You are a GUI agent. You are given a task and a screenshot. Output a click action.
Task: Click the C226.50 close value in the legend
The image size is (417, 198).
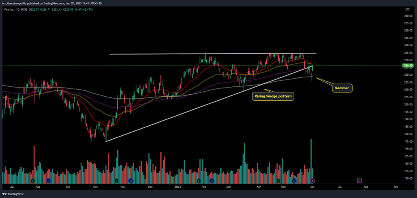tap(68, 9)
